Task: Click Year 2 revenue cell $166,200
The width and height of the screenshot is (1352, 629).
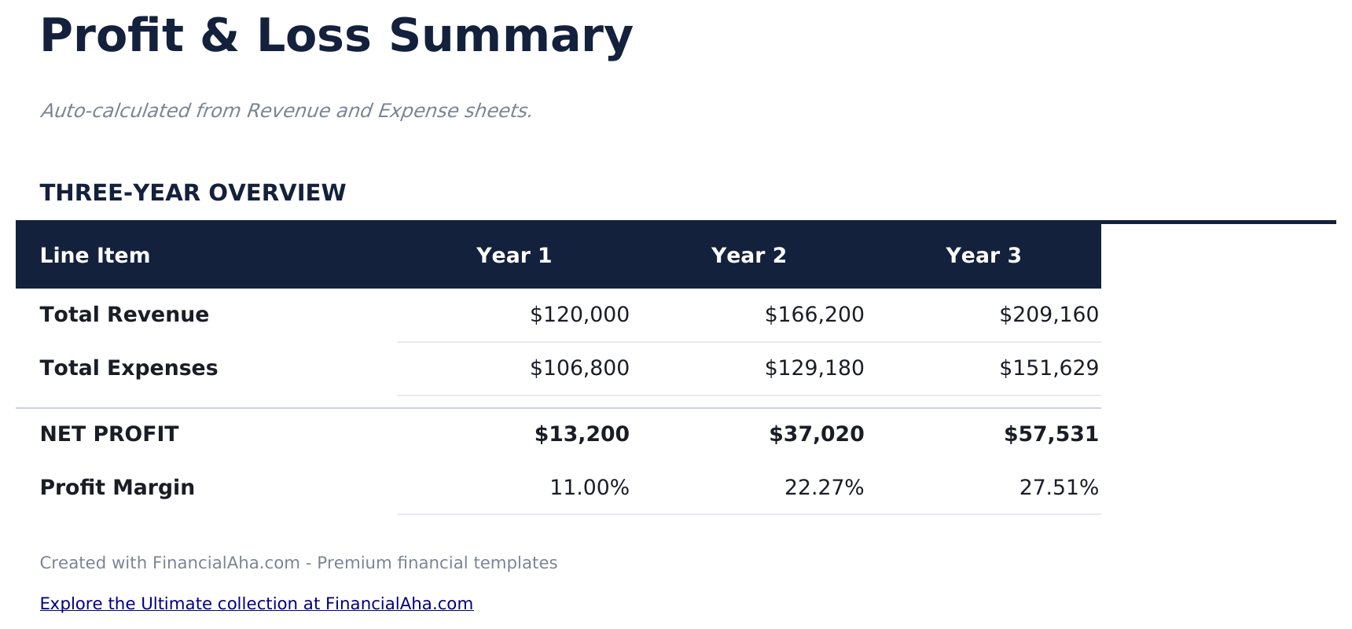Action: (x=814, y=314)
